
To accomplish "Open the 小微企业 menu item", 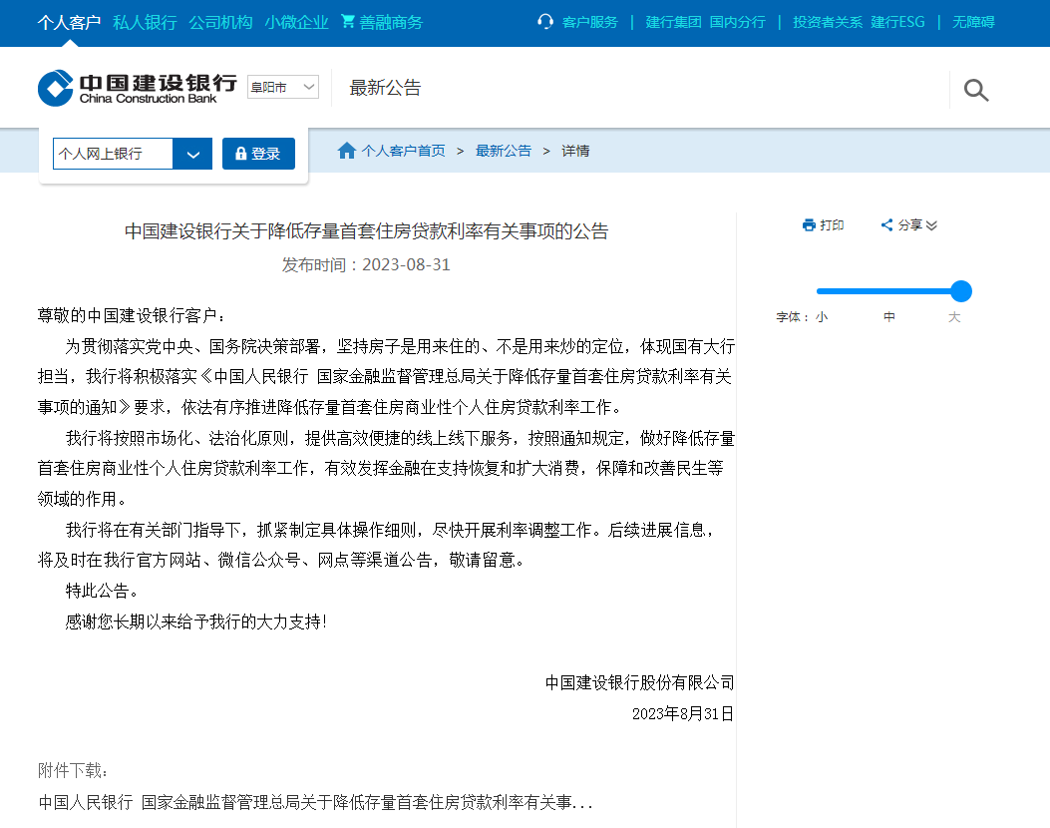I will pyautogui.click(x=296, y=22).
